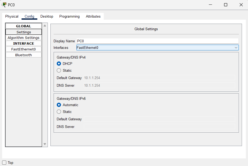Minimize the PC0 window
This screenshot has height=166, width=248.
(210, 5)
